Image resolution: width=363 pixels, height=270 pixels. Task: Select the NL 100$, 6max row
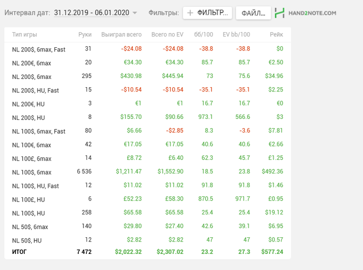coord(147,172)
